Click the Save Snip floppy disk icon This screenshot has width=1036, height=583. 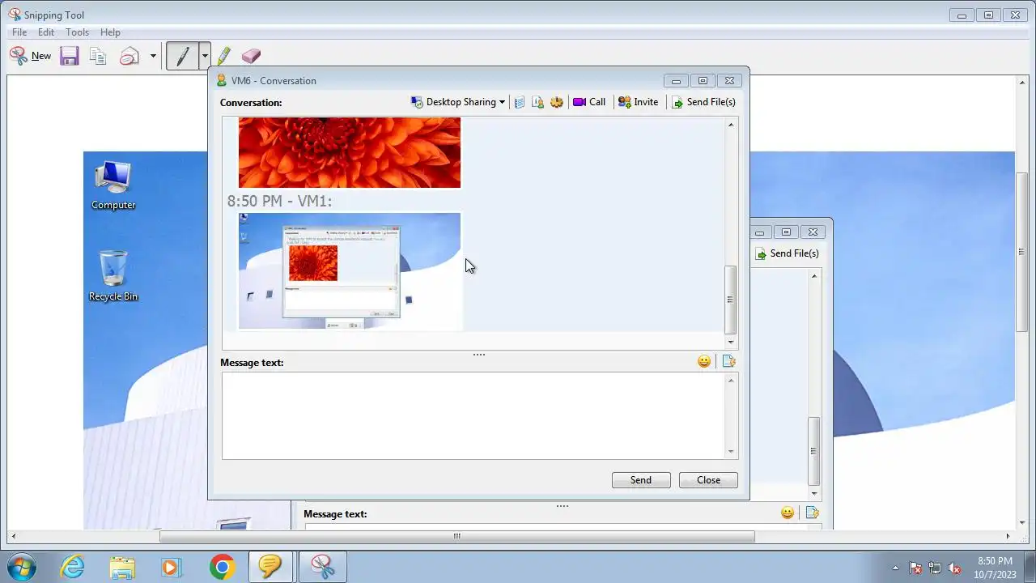70,56
